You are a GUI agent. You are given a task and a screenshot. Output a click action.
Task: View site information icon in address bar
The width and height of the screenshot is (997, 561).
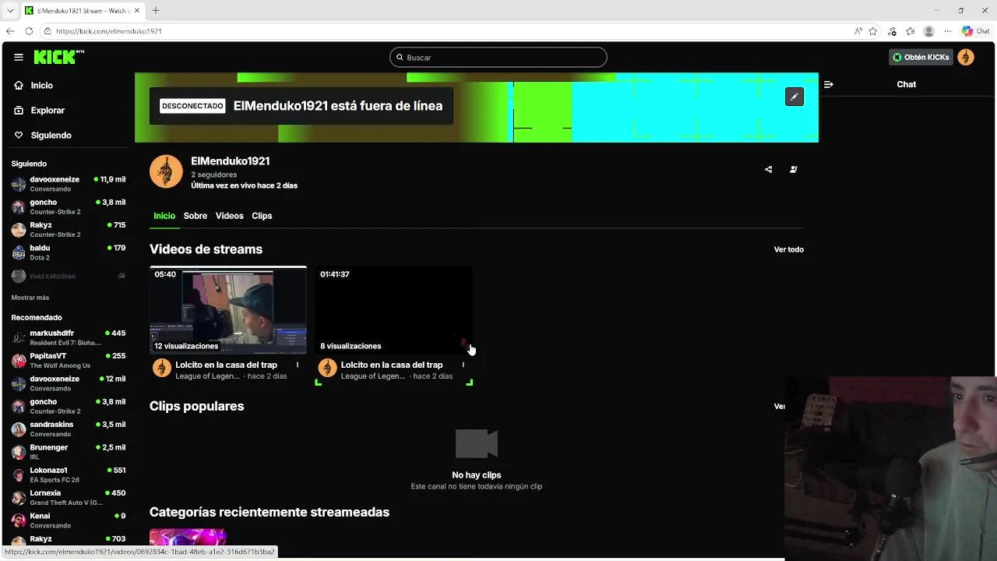48,31
